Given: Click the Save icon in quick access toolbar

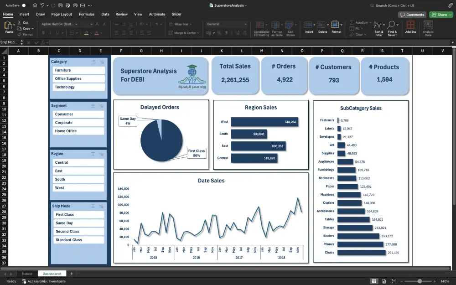Looking at the screenshot, I should (x=61, y=5).
